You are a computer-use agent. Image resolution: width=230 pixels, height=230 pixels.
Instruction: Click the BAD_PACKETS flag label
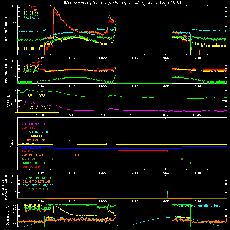[31, 167]
